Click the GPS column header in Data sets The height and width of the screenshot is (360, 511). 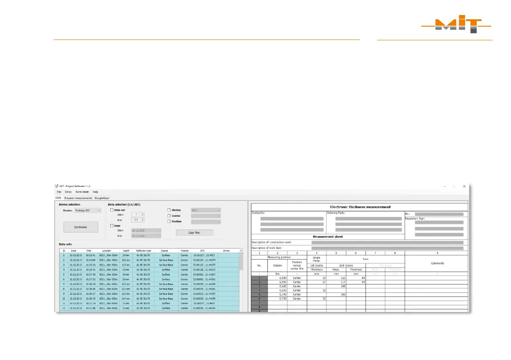pos(203,251)
